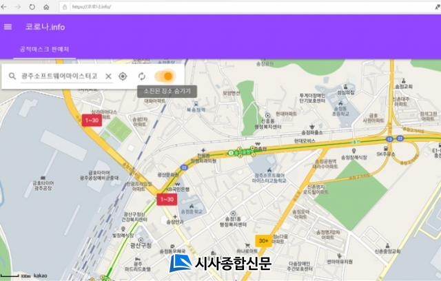Clear the search text with X

click(x=108, y=76)
